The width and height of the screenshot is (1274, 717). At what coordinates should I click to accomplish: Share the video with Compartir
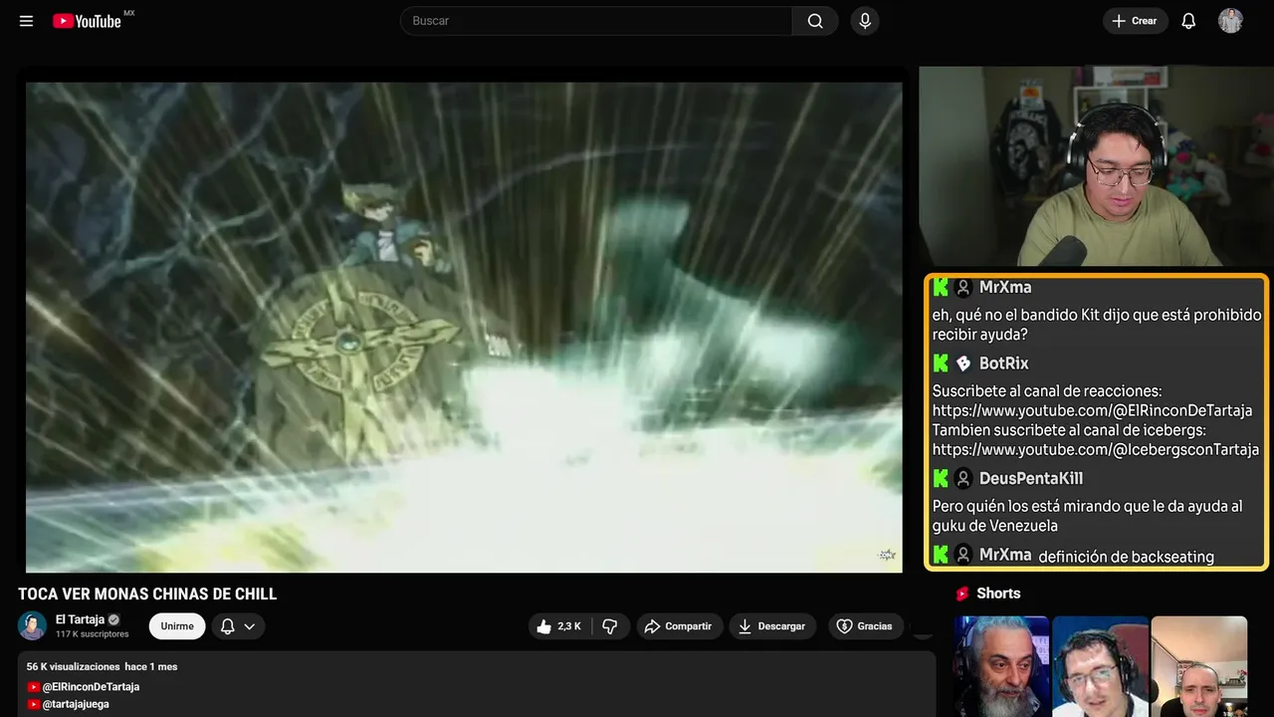click(680, 626)
